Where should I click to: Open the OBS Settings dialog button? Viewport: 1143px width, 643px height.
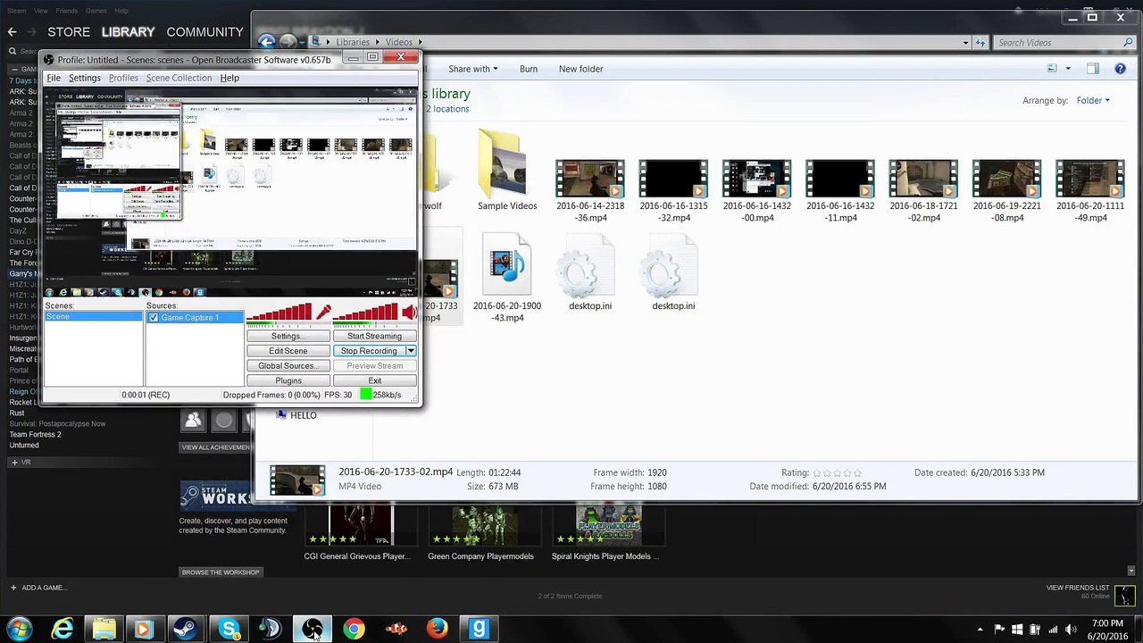(x=288, y=336)
